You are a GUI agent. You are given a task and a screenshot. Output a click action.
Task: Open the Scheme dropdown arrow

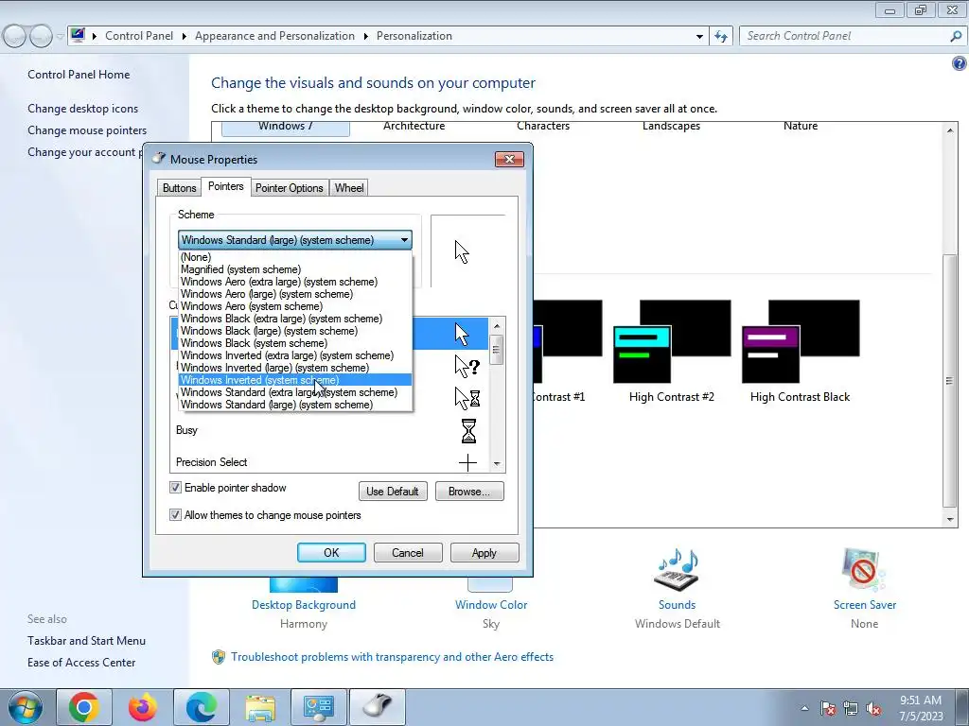[404, 240]
